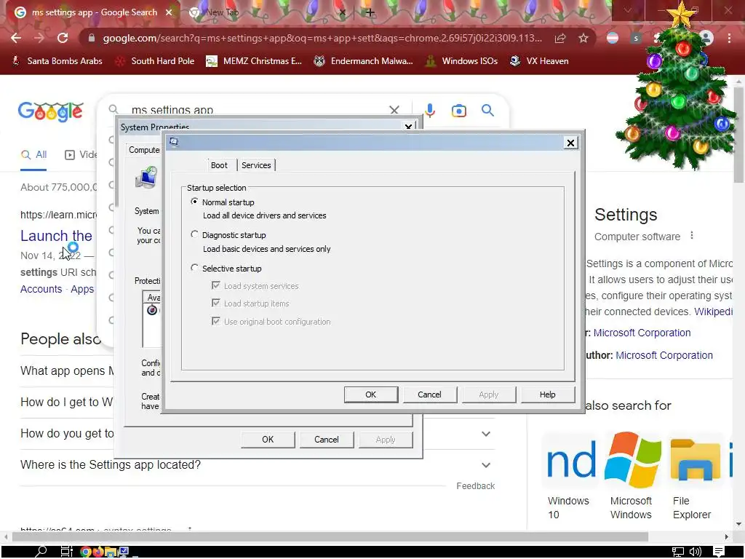Viewport: 745px width, 559px height.
Task: Open the notification center icon
Action: click(718, 552)
